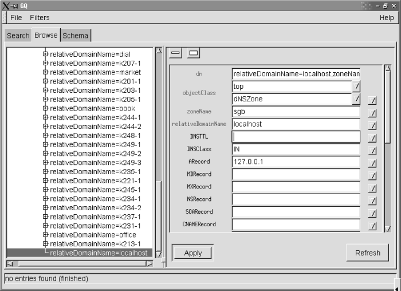This screenshot has height=291, width=401.
Task: Click the small button beside the MXRecord field
Action: tap(372, 188)
